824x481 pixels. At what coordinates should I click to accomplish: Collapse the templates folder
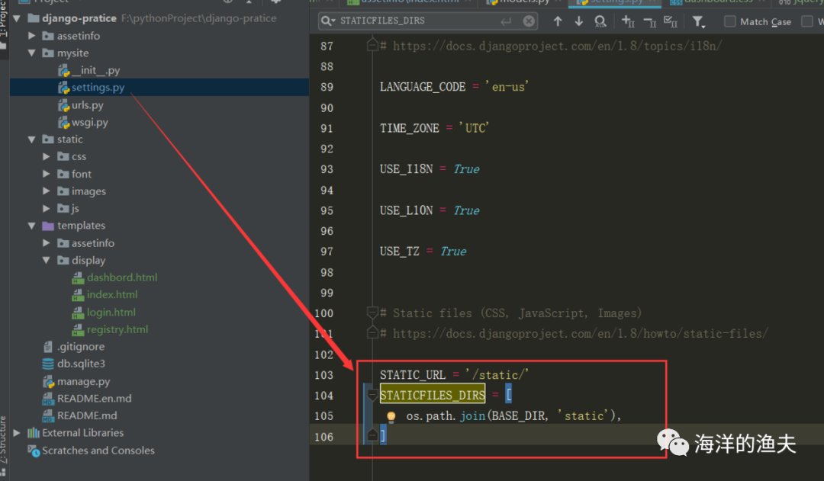point(31,226)
